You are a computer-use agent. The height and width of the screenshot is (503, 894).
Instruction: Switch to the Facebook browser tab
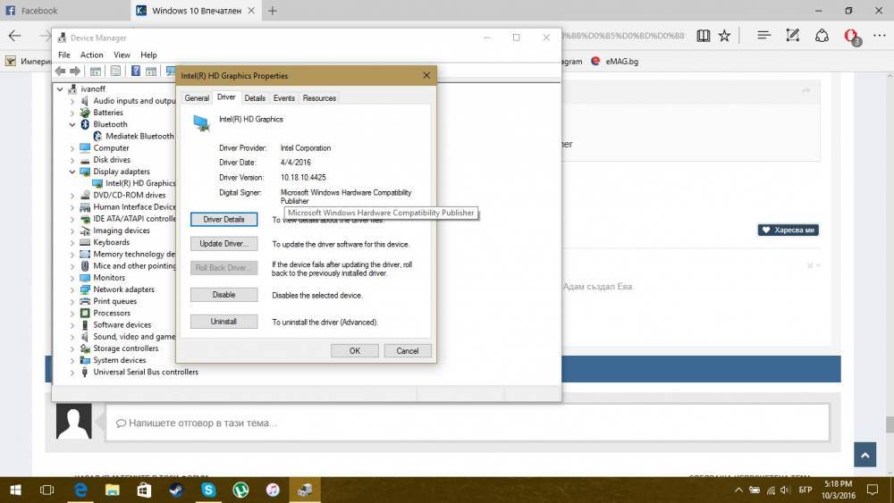(64, 10)
